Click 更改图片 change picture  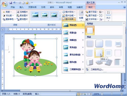point(22,15)
